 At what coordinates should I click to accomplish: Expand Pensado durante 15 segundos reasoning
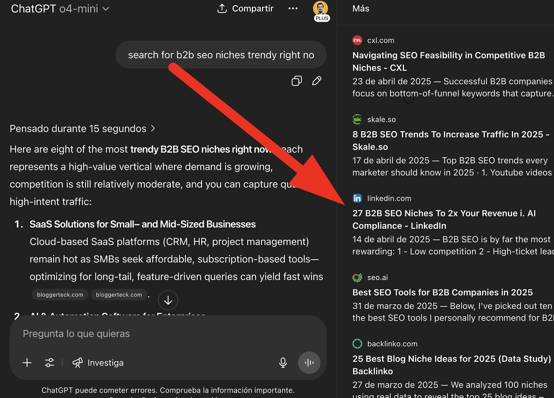coord(82,129)
